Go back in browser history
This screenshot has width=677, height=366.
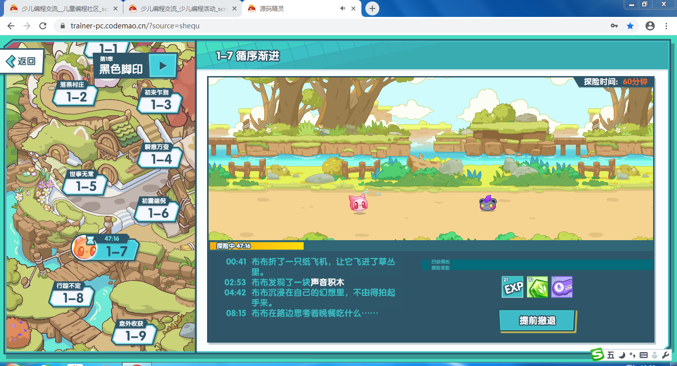(11, 26)
